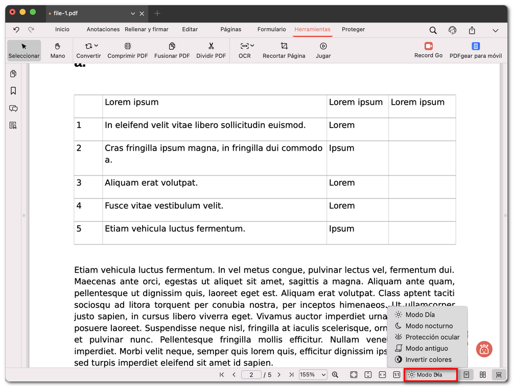Select the Fusionar PDF tool
This screenshot has height=387, width=513.
click(x=172, y=46)
